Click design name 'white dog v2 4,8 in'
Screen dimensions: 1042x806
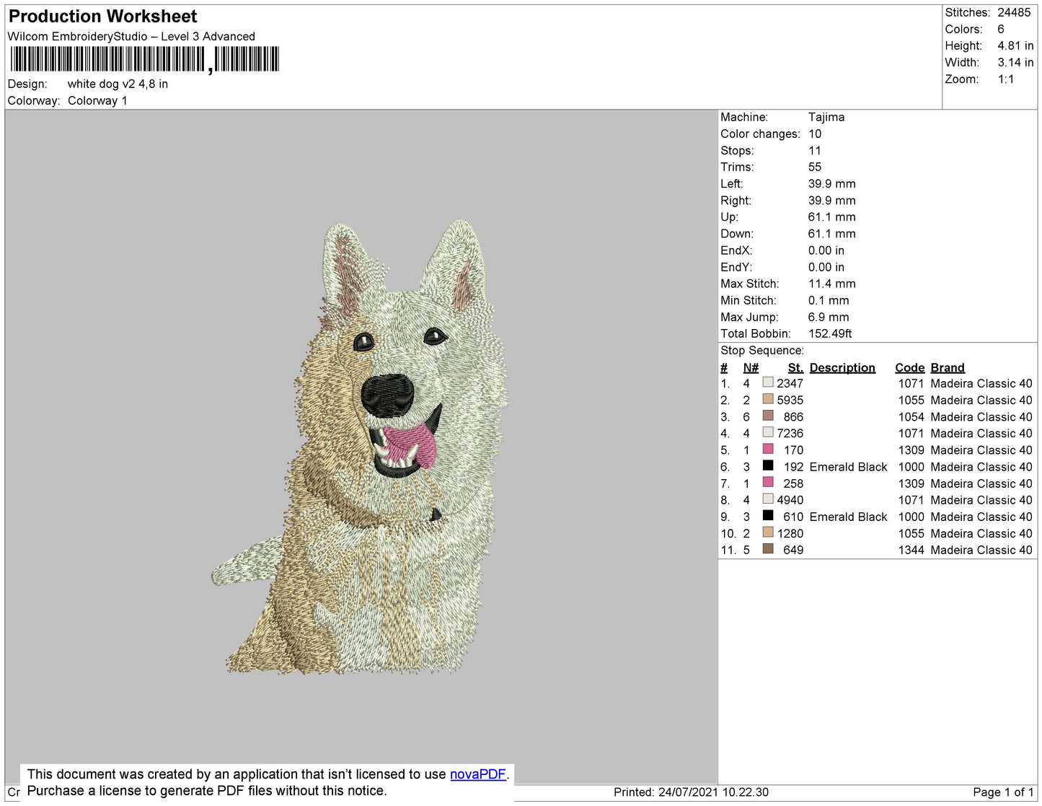tap(118, 84)
